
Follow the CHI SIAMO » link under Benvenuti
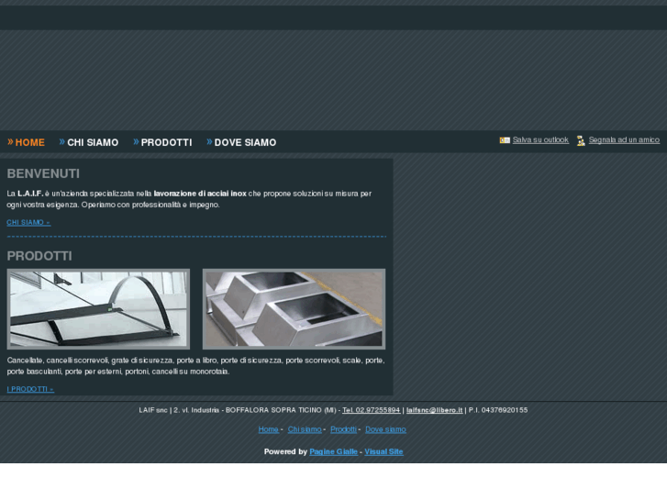28,223
